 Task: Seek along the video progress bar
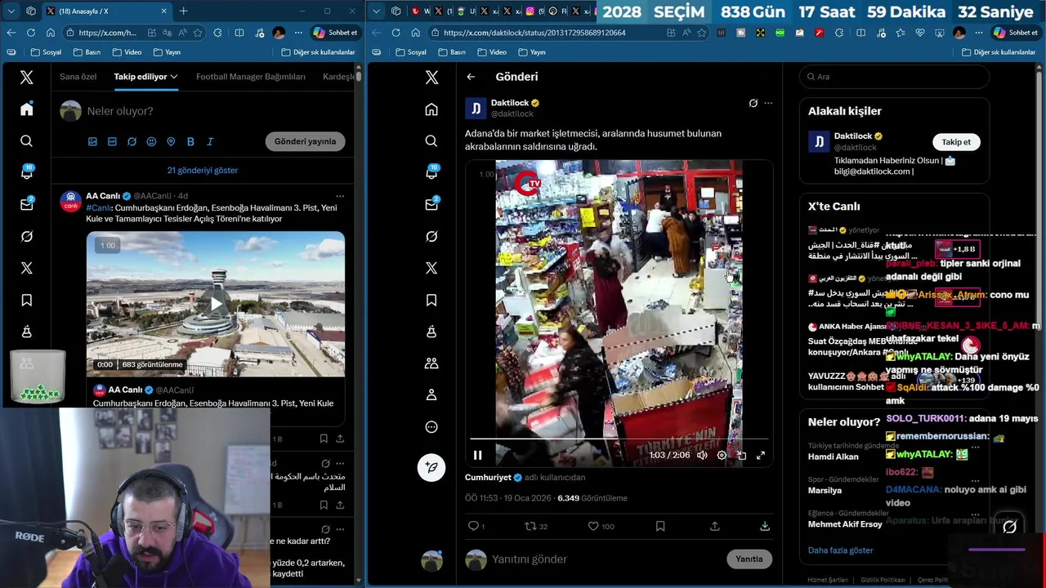coord(619,439)
